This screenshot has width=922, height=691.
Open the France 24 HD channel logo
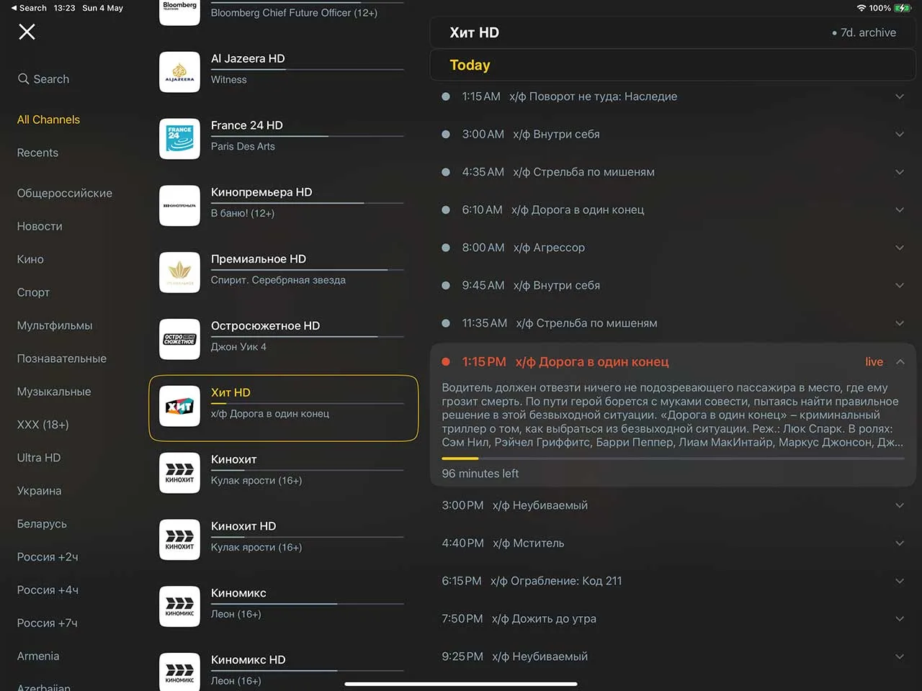click(x=179, y=139)
